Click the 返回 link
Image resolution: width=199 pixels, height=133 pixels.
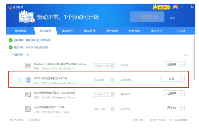coord(173,18)
